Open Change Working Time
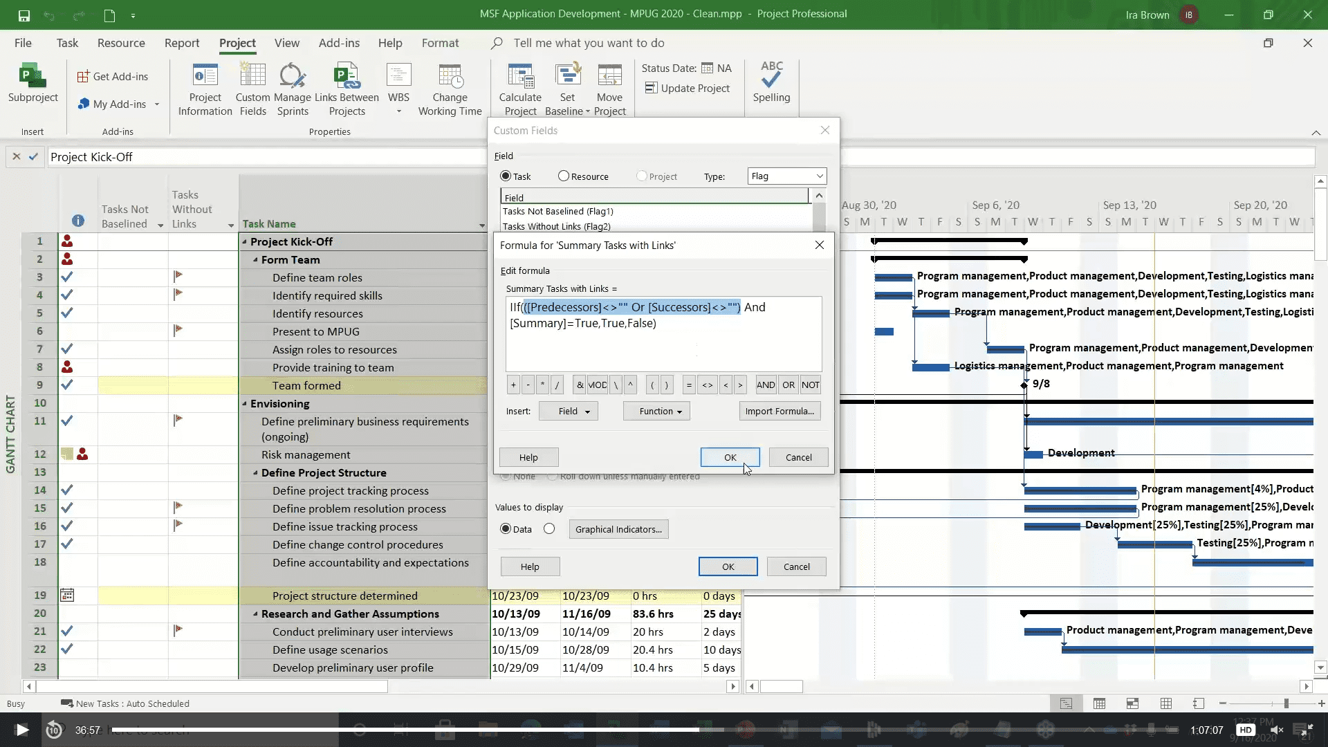Image resolution: width=1328 pixels, height=747 pixels. pyautogui.click(x=450, y=90)
